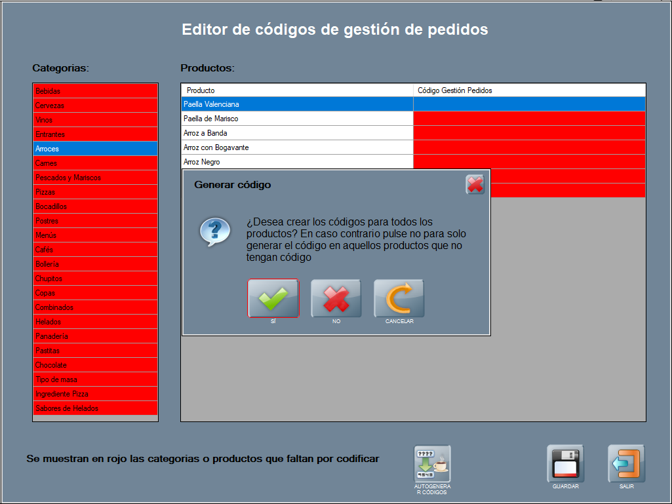
Task: Exit using the Salir door icon
Action: (626, 464)
